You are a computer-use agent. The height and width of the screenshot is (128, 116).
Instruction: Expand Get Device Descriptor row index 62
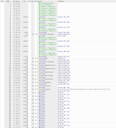click(38, 62)
